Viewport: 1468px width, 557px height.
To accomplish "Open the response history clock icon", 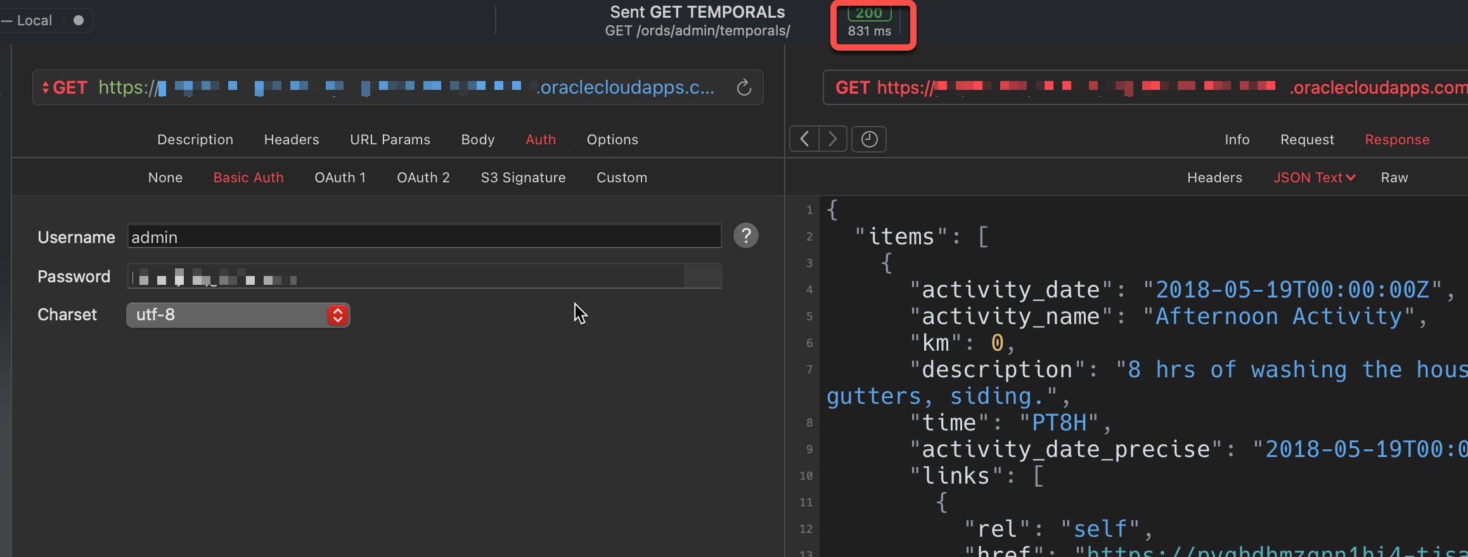I will point(869,139).
